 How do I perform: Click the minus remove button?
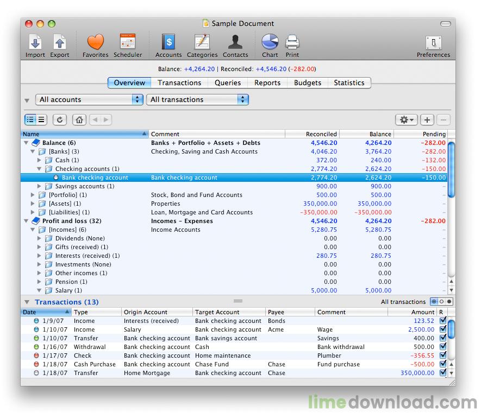(443, 120)
